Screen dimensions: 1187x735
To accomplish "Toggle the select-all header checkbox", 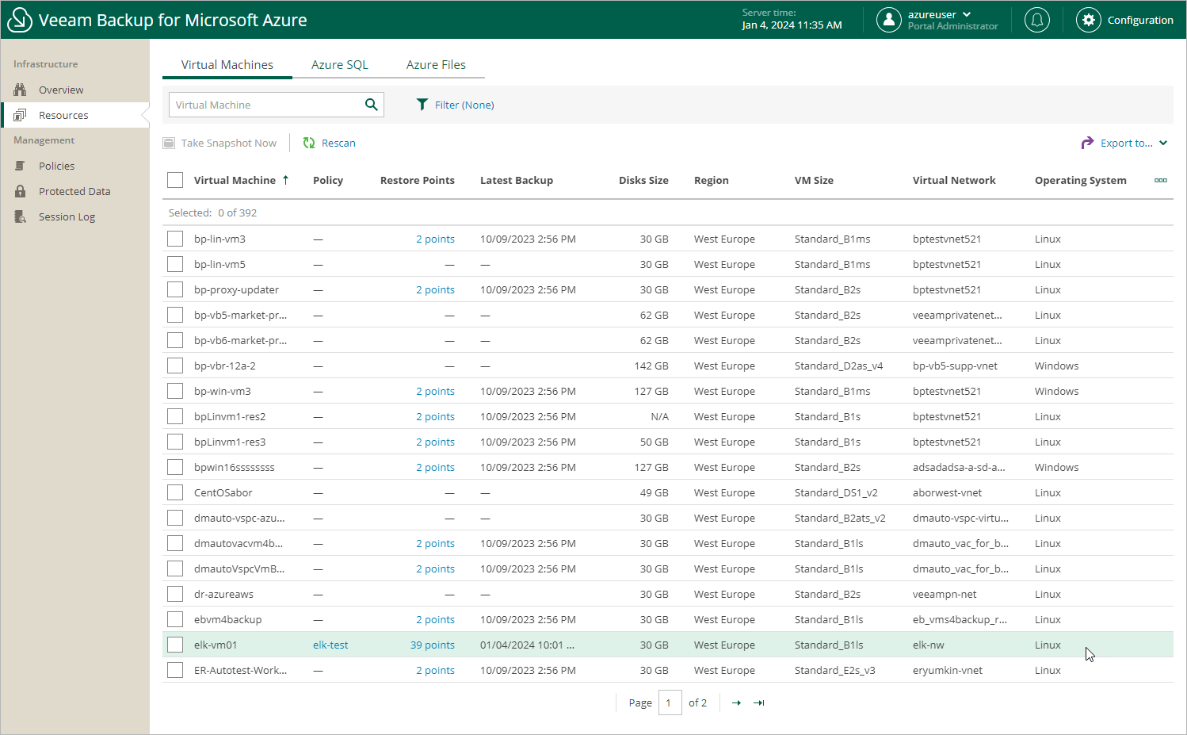I will (175, 180).
